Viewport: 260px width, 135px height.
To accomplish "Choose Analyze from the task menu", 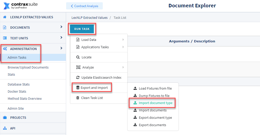I will pos(99,67).
